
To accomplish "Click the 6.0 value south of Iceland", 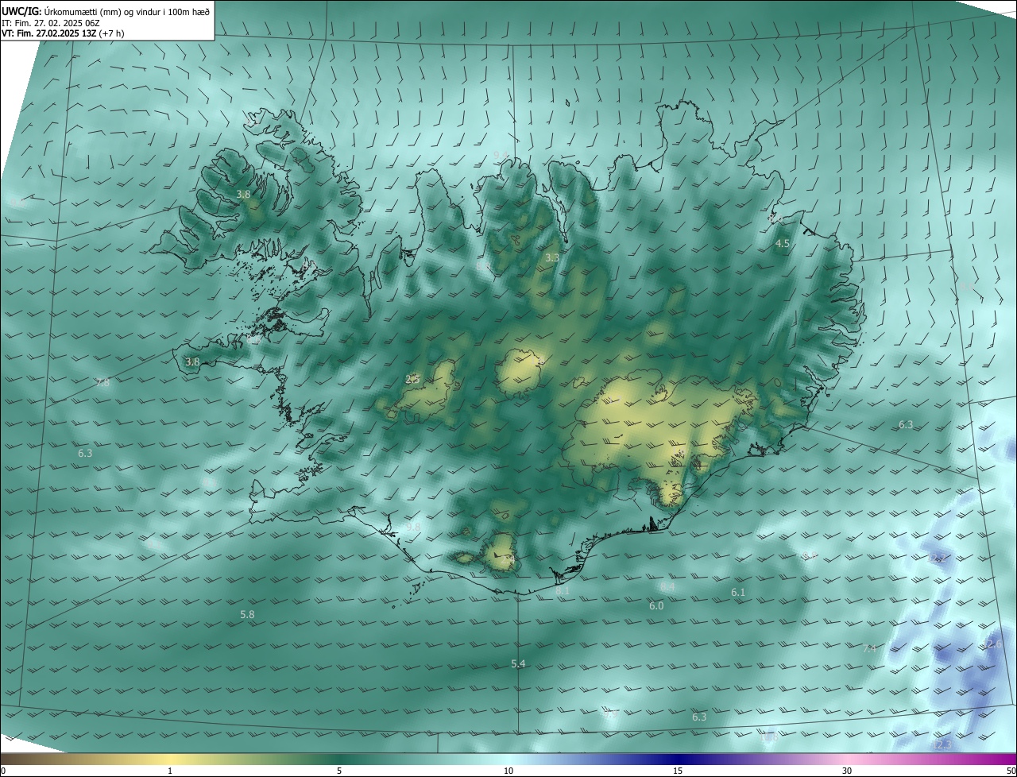I will tap(656, 606).
